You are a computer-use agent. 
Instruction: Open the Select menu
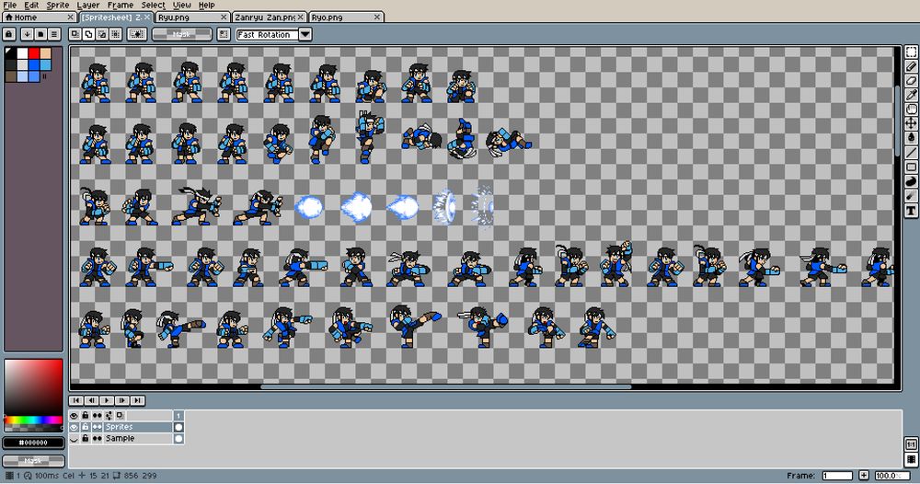pos(153,5)
